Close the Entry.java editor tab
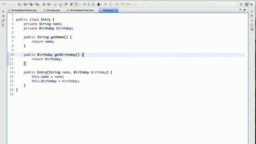The image size is (256, 144). coord(116,10)
